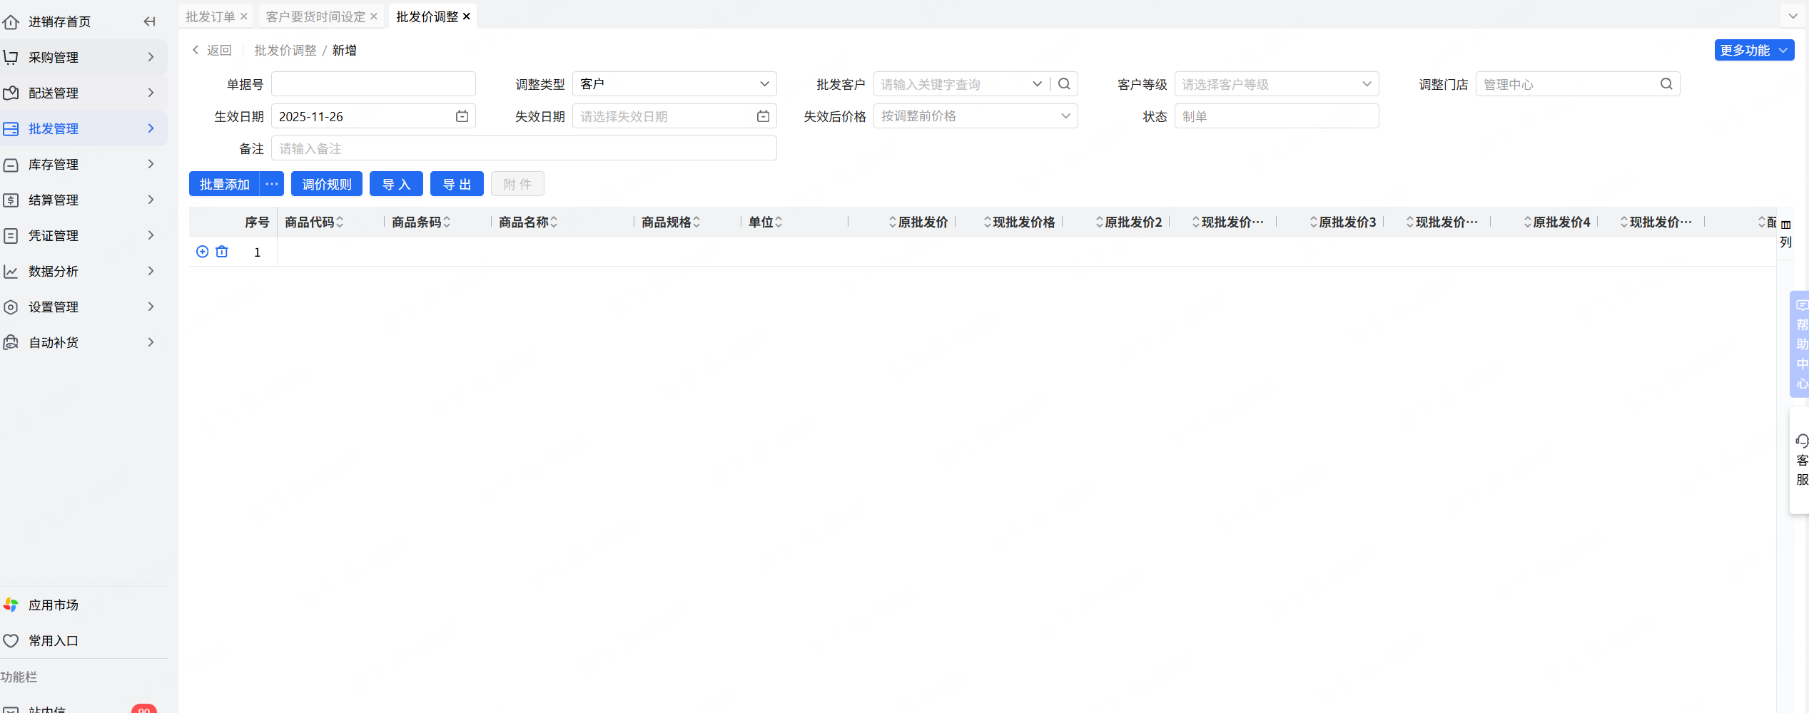Expand the 库存管理 menu

pyautogui.click(x=151, y=165)
